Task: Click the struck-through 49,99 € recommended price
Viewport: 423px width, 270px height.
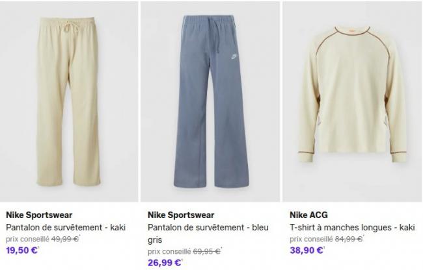Action: coord(66,239)
